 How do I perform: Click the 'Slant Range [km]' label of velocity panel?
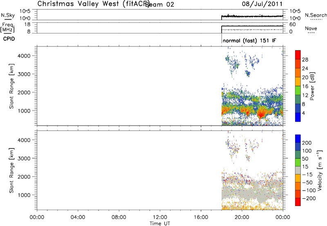click(x=11, y=171)
